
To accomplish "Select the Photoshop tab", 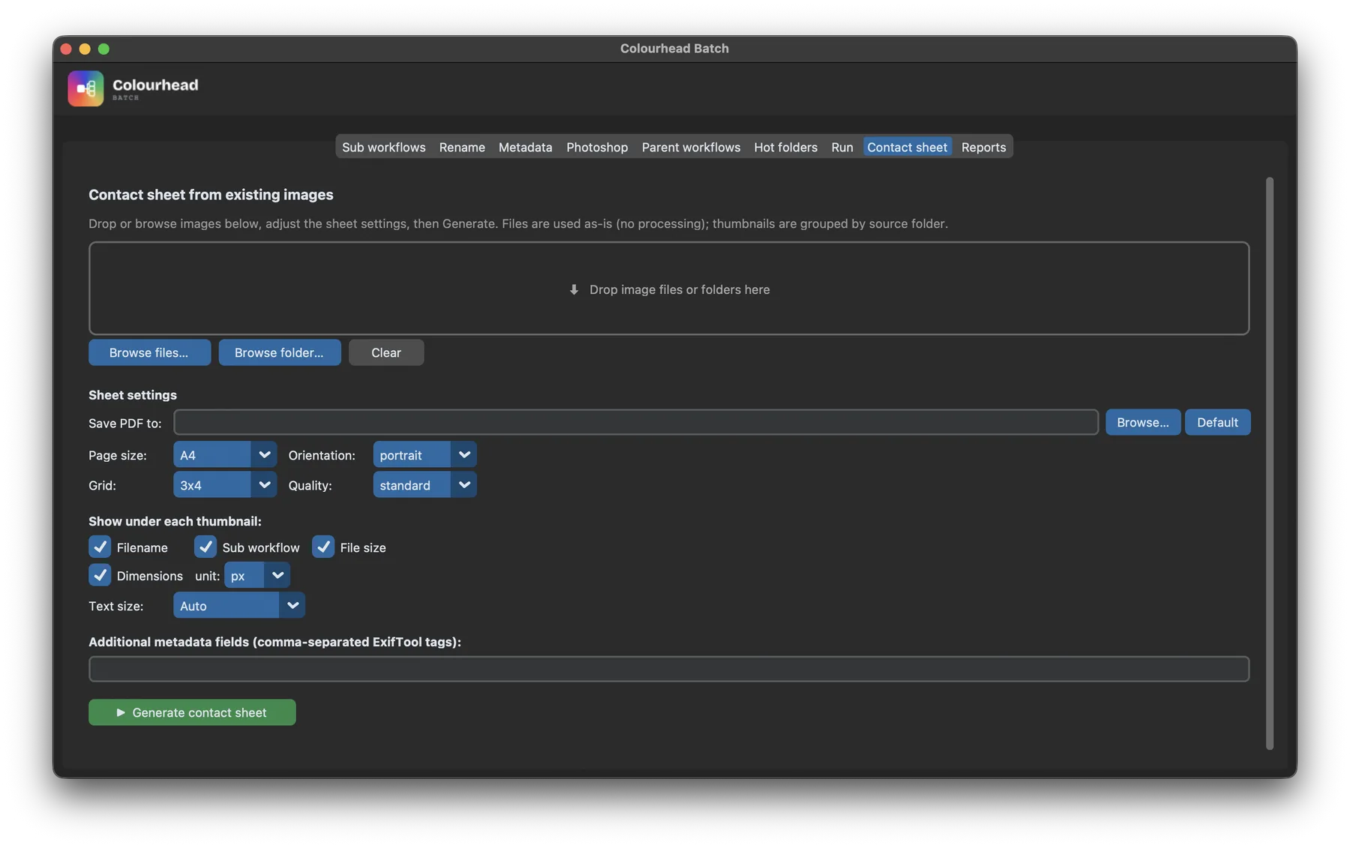I will 597,147.
